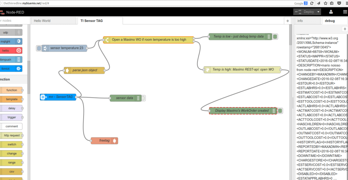
Task: Select the TI Sensor TAG tab
Action: tap(100, 21)
